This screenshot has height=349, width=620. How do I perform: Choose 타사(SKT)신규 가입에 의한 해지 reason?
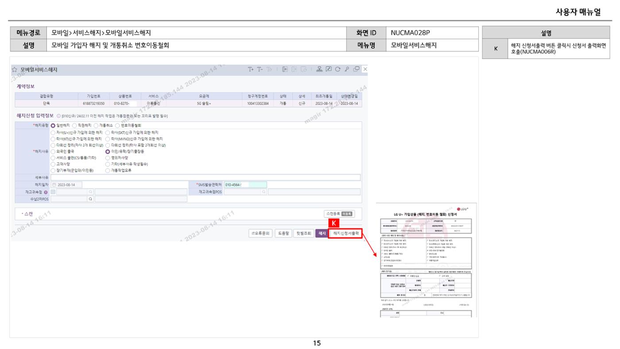pyautogui.click(x=108, y=132)
